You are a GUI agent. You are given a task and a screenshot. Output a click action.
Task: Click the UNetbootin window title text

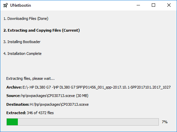coord(21,5)
